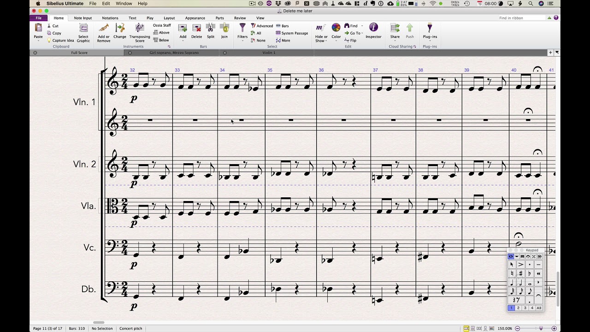This screenshot has height=332, width=590.
Task: Switch to Layout ribbon tab
Action: click(x=169, y=18)
